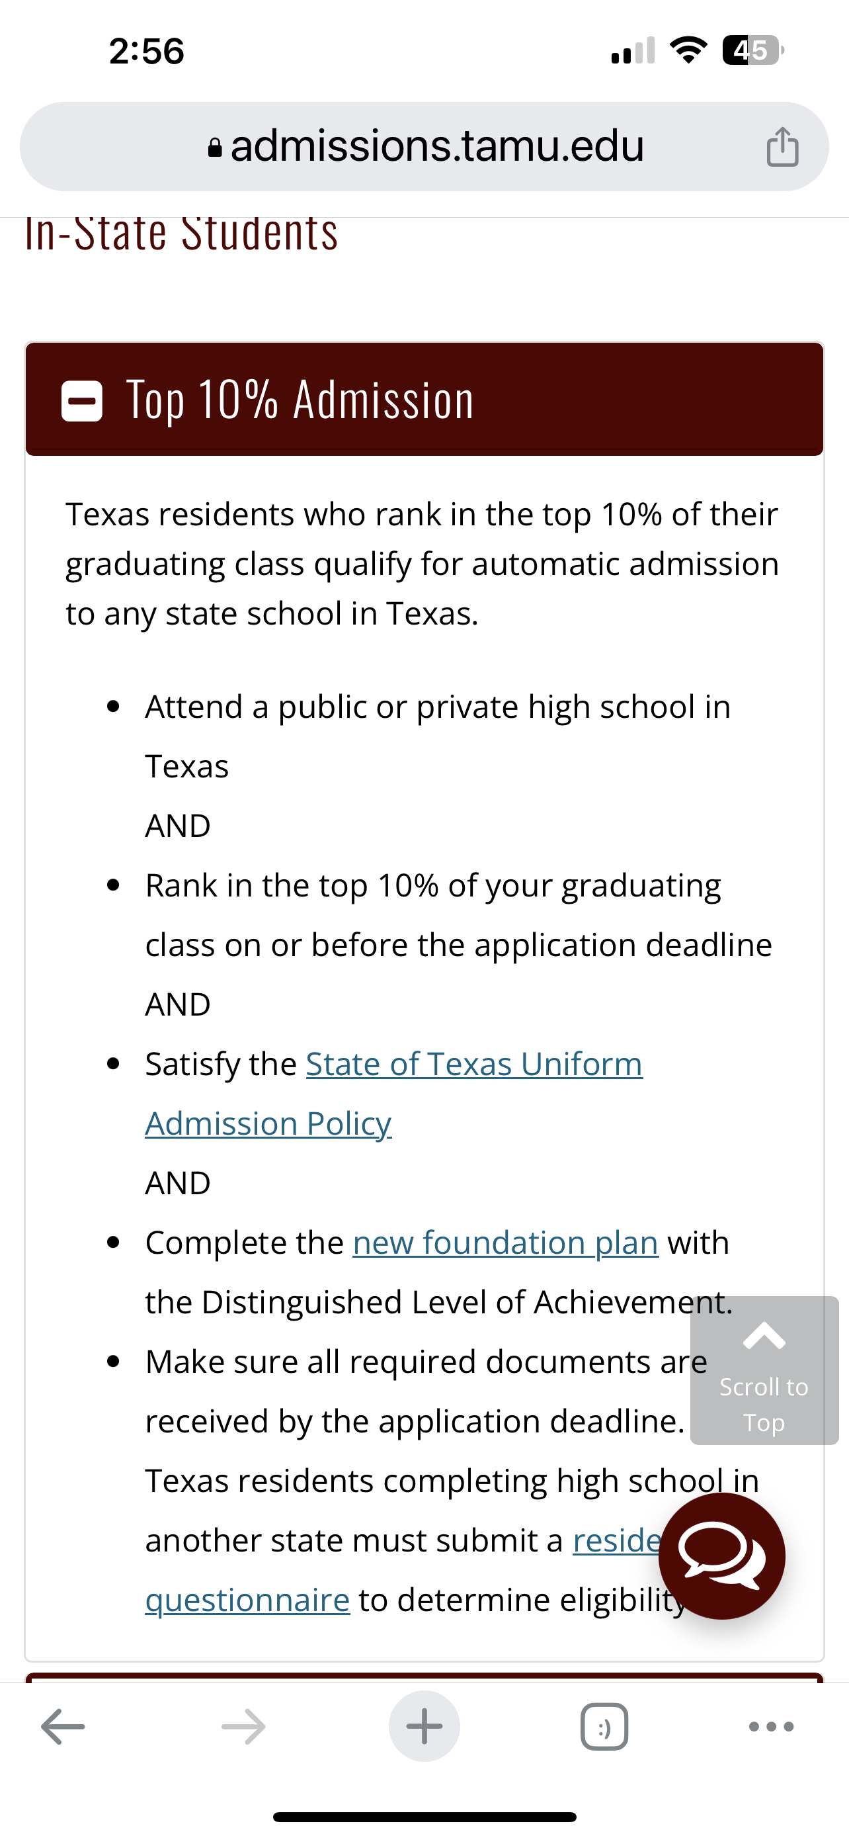Viewport: 849px width, 1838px height.
Task: Tap the battery indicator in status bar
Action: coord(752,51)
